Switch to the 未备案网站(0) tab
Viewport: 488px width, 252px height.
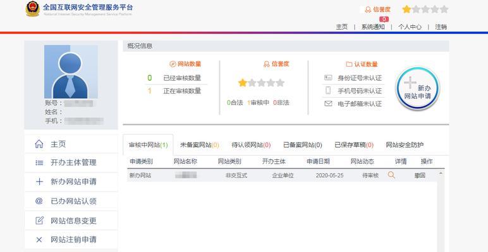click(x=200, y=145)
